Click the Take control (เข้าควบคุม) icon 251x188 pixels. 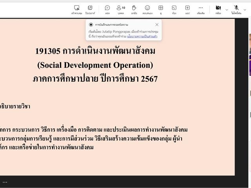click(x=76, y=9)
